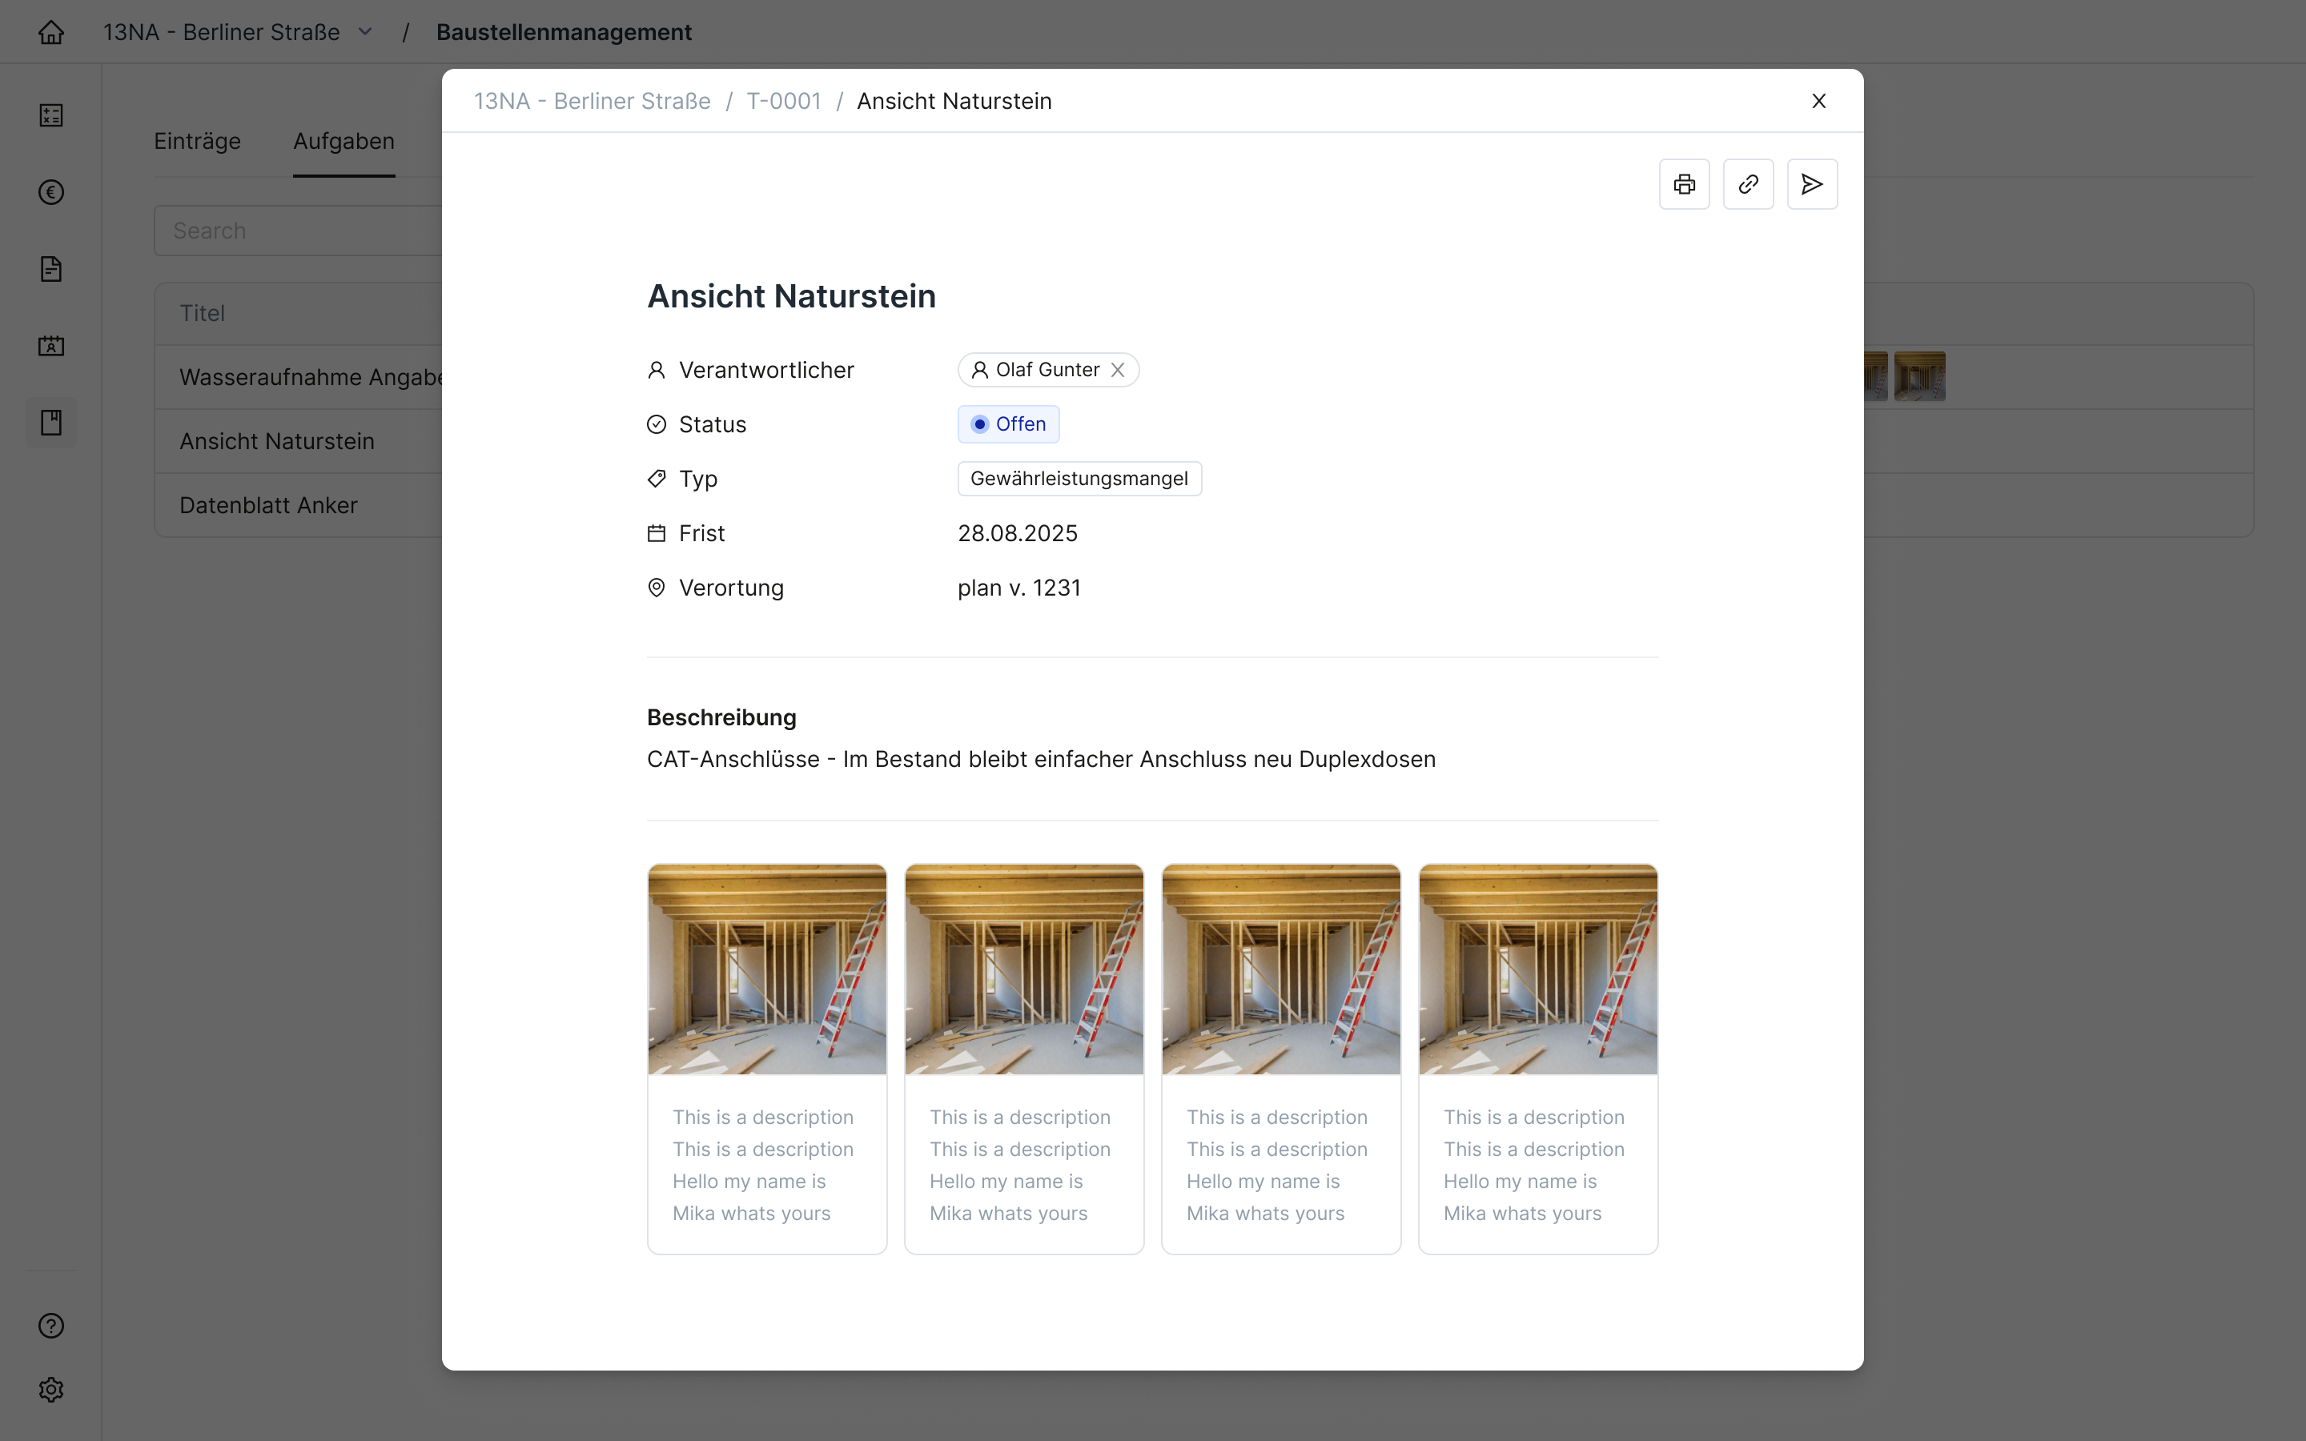Screen dimensions: 2306x1441
Task: Close the task detail dialog
Action: (1818, 101)
